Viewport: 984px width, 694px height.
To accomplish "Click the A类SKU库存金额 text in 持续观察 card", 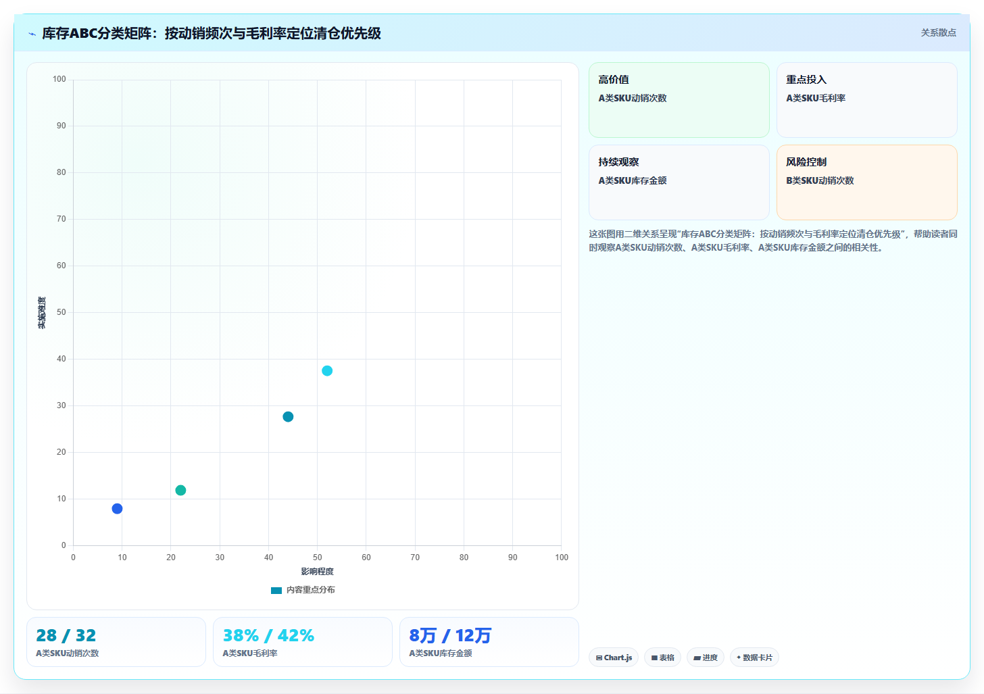I will [x=633, y=180].
